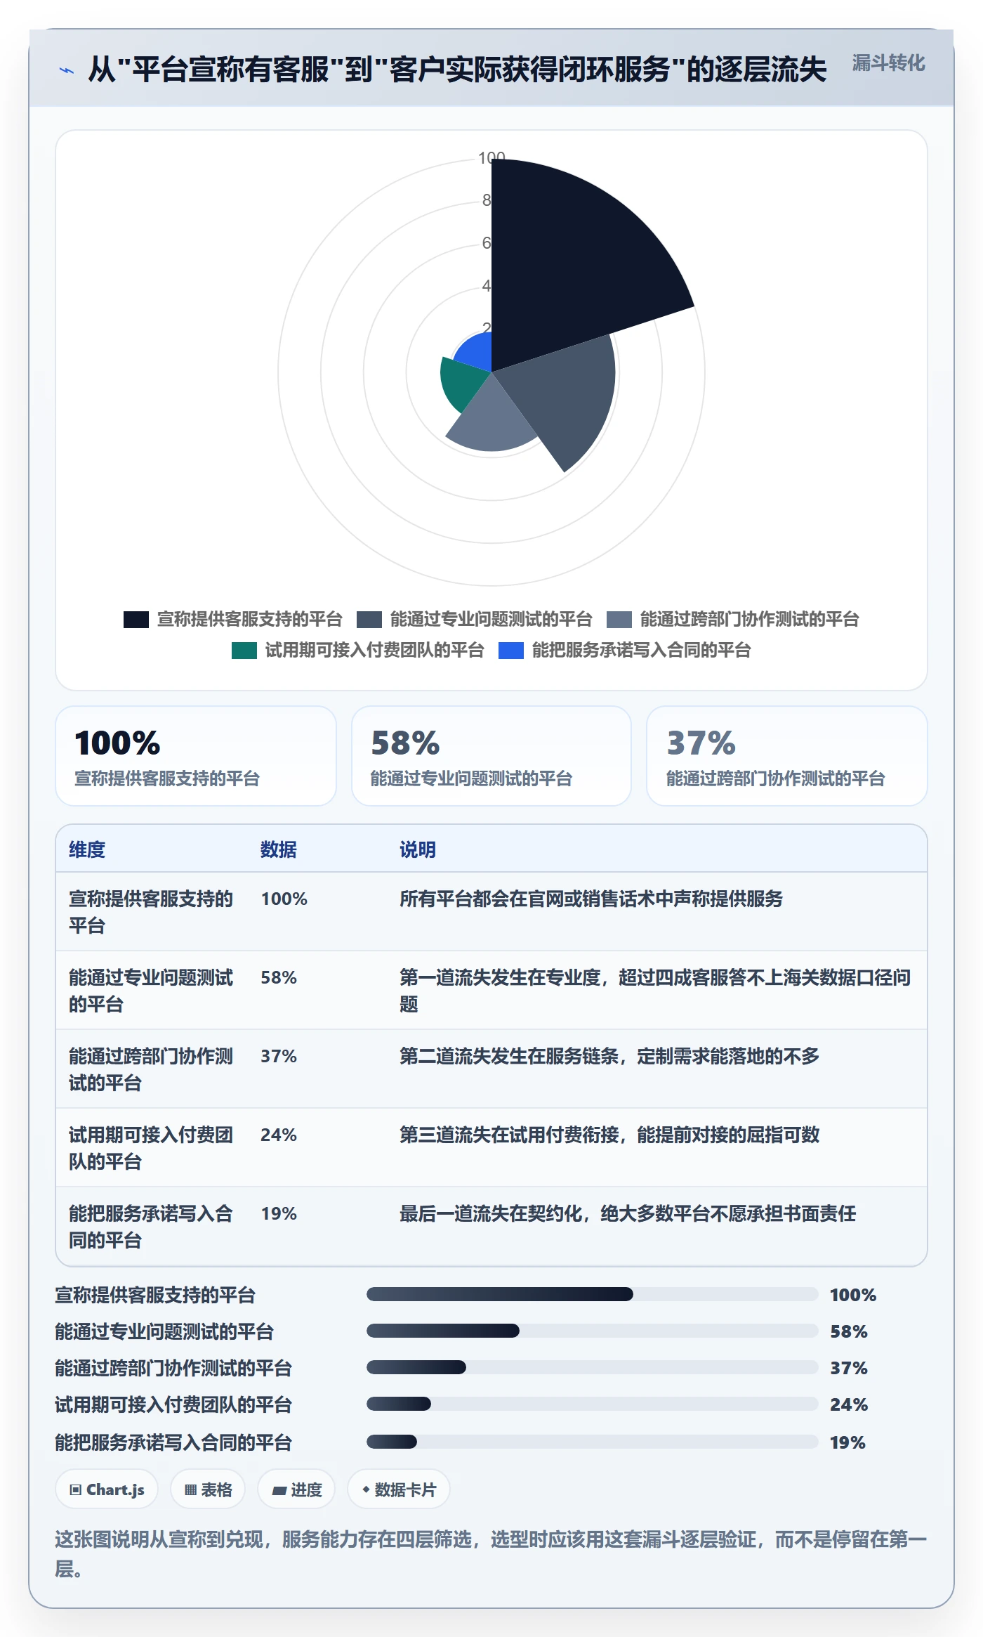Click the 说明 table column header
The image size is (983, 1637).
click(418, 849)
